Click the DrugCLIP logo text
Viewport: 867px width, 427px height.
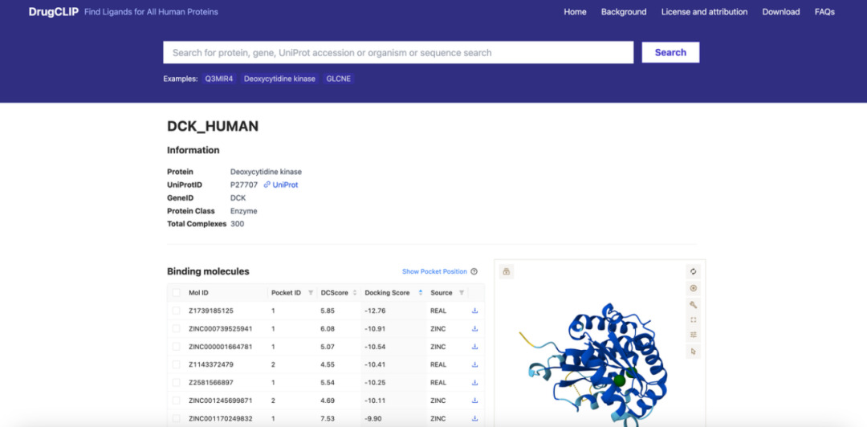[54, 11]
